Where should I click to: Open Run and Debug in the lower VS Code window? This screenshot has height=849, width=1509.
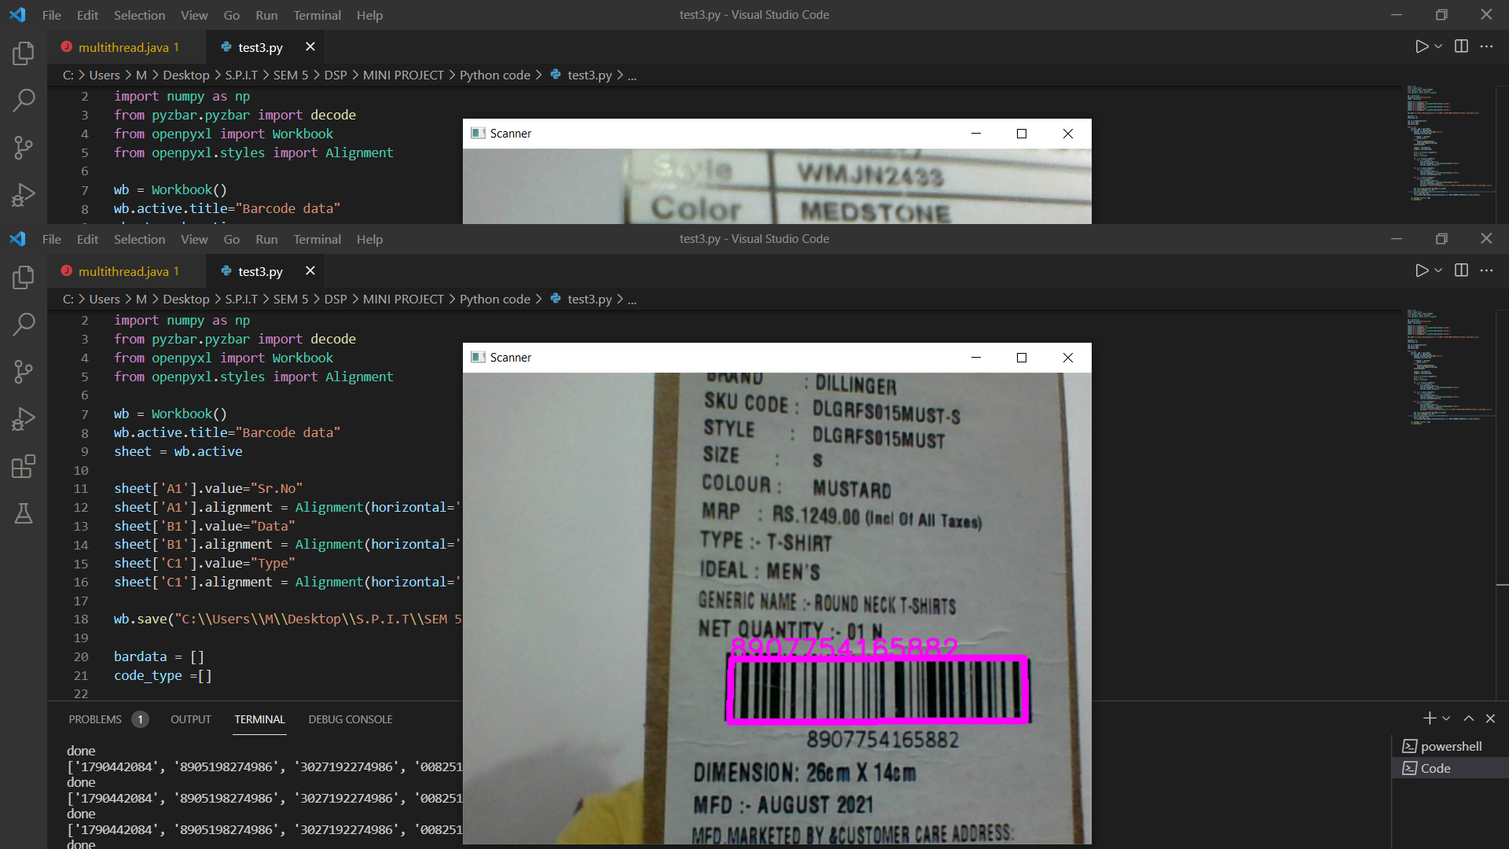24,419
